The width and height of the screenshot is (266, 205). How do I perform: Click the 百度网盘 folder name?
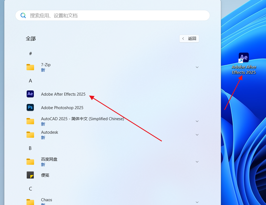click(x=49, y=159)
